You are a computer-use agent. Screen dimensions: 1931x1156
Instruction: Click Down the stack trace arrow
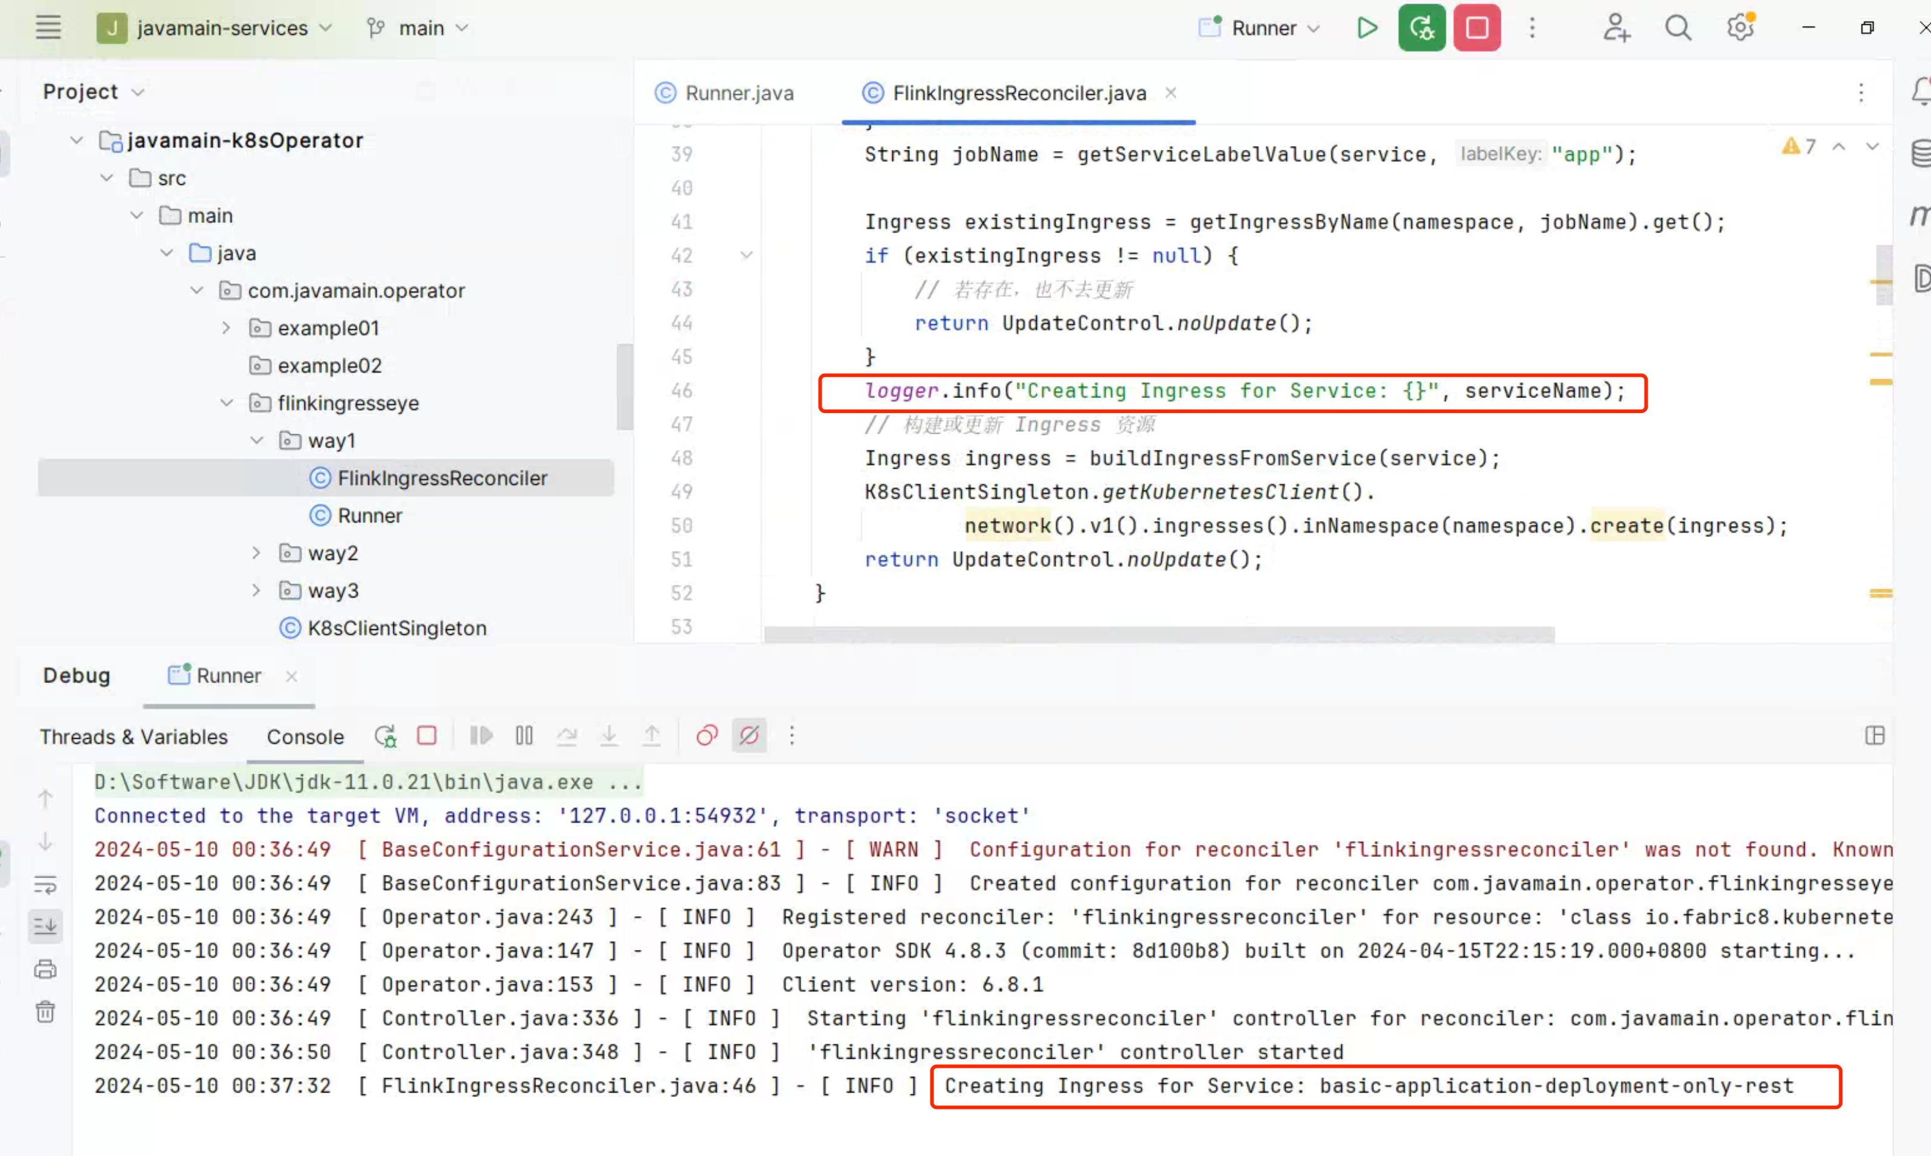pos(45,842)
